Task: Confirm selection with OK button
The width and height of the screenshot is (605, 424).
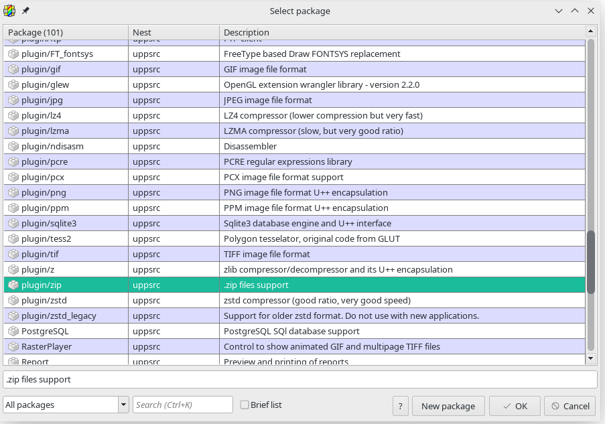Action: pyautogui.click(x=515, y=406)
